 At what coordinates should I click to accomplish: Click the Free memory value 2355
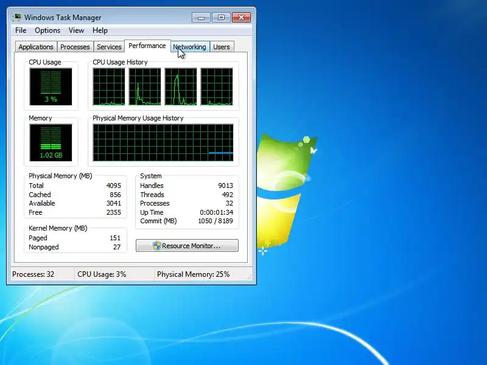(x=114, y=212)
